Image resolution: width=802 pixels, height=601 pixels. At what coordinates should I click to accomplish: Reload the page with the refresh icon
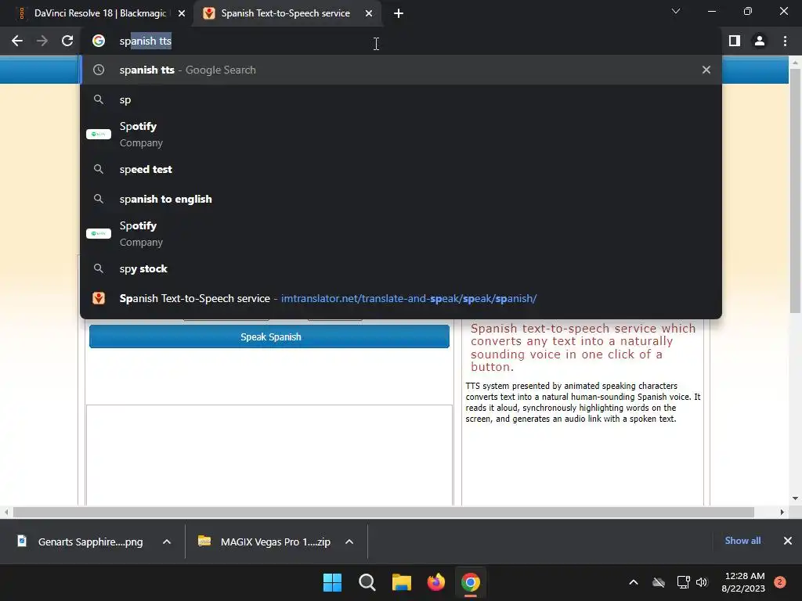tap(67, 41)
